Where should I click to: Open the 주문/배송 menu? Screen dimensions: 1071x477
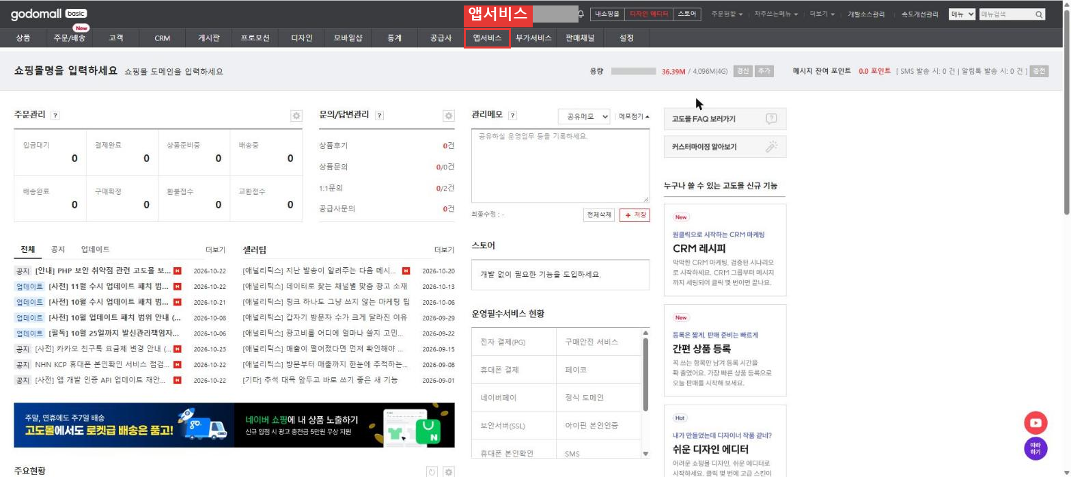pos(70,38)
